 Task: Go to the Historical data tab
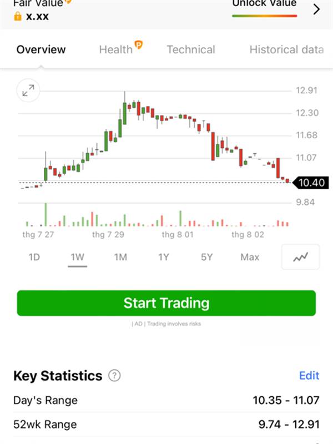pos(286,49)
